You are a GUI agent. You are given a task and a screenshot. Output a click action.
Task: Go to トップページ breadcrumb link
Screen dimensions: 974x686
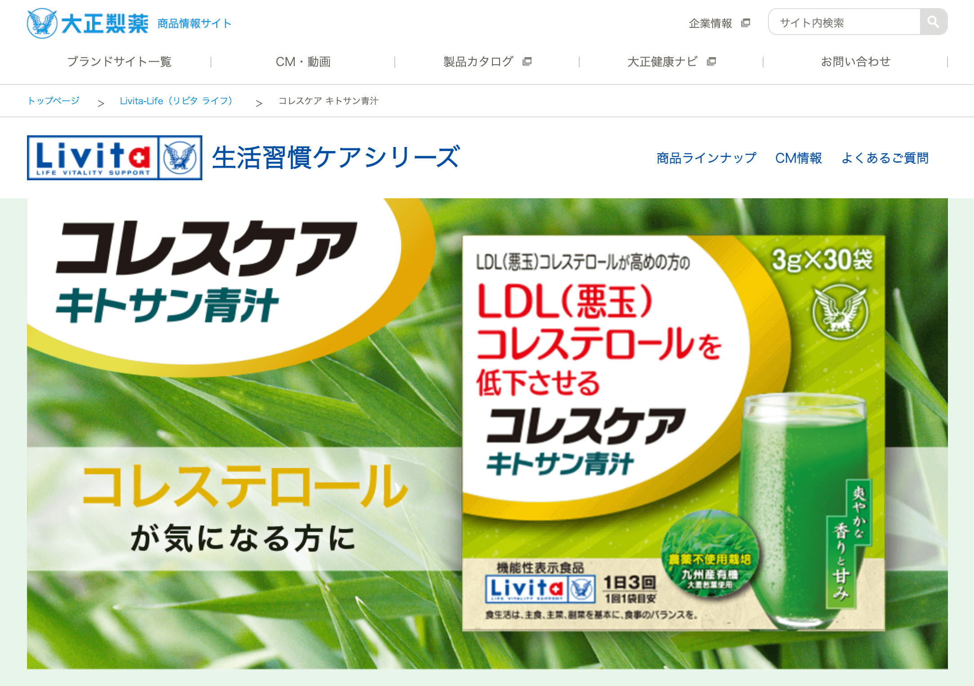[x=54, y=101]
